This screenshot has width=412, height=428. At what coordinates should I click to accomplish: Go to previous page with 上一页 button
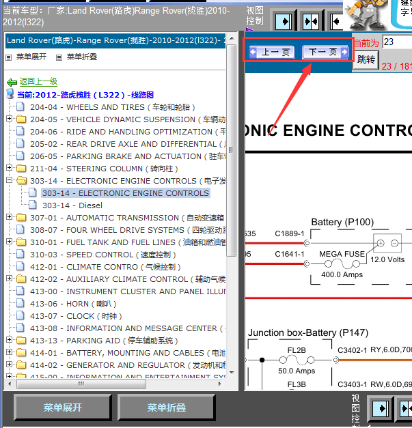[273, 52]
